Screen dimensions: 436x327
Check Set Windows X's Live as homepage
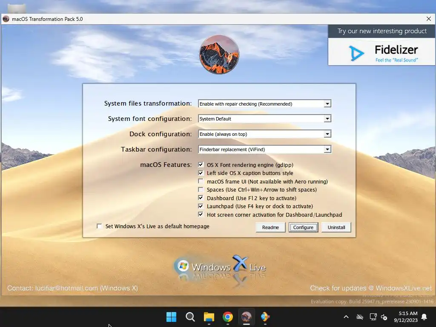[x=99, y=226]
